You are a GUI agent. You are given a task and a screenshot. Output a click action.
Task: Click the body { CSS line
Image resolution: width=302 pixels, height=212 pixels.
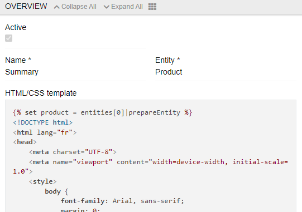point(56,191)
